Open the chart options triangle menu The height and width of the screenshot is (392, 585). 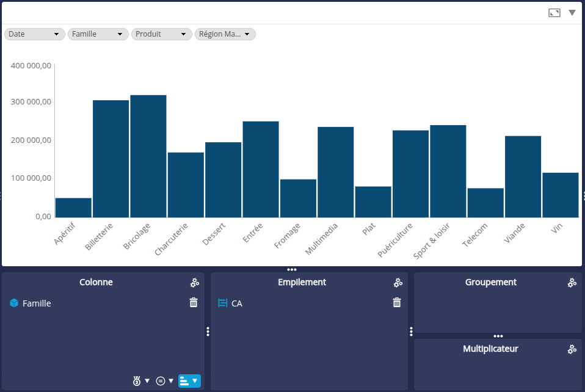pyautogui.click(x=572, y=13)
